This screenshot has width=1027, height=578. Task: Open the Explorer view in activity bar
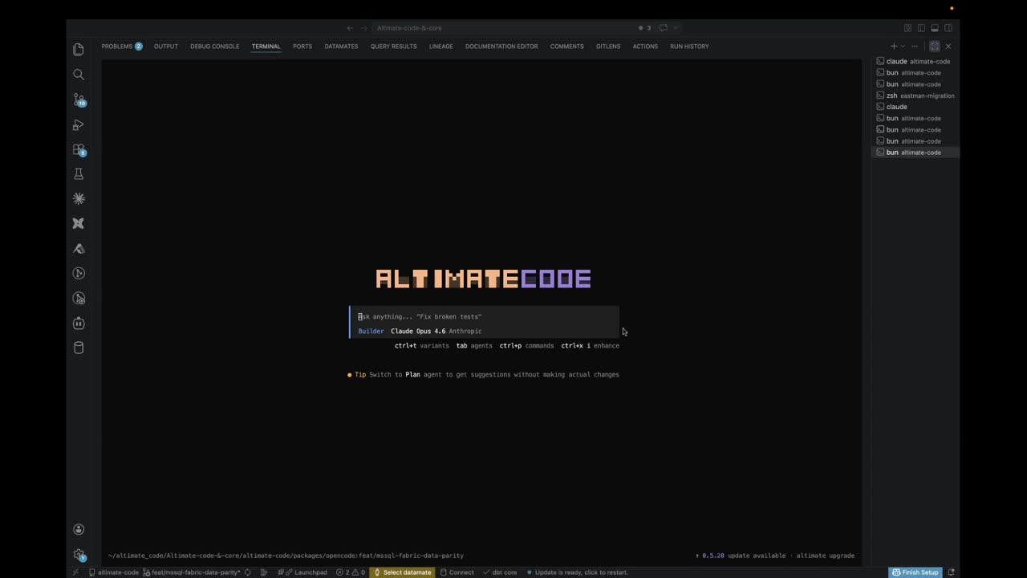[79, 50]
